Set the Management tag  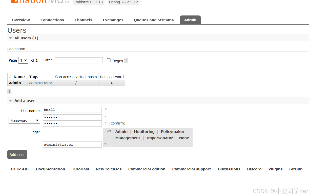point(128,138)
